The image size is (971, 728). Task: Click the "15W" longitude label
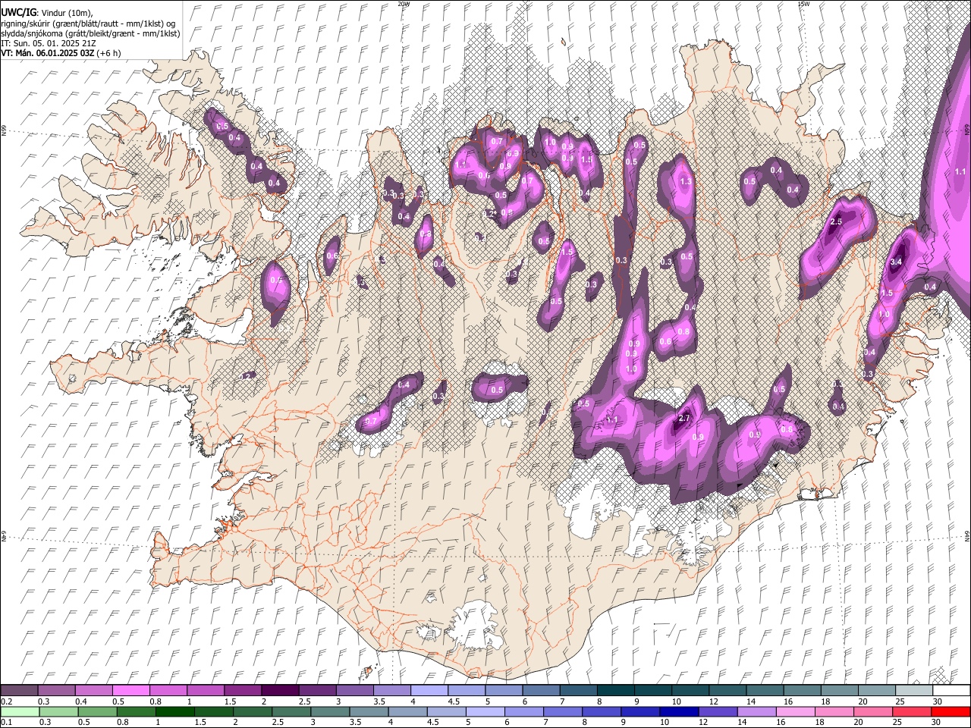(x=803, y=4)
